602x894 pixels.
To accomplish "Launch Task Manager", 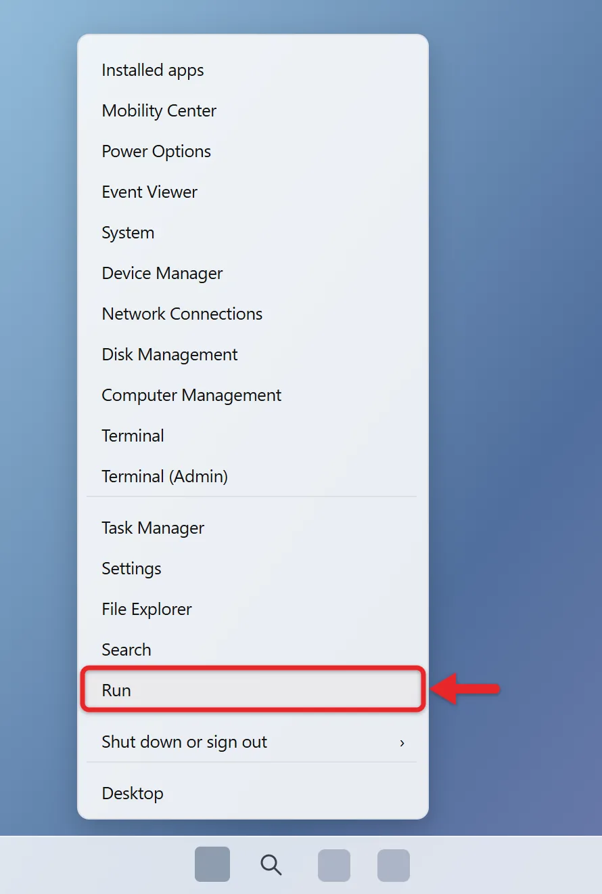I will 253,528.
